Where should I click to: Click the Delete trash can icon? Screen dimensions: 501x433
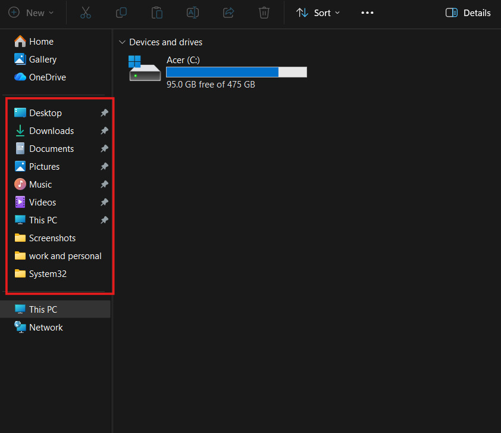click(x=264, y=13)
